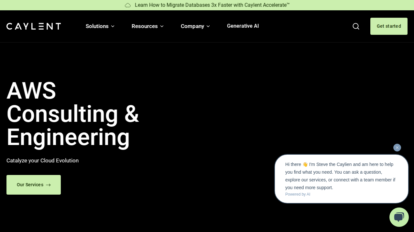414x232 pixels.
Task: Click Steve the Caylien greeting message
Action: pyautogui.click(x=340, y=176)
